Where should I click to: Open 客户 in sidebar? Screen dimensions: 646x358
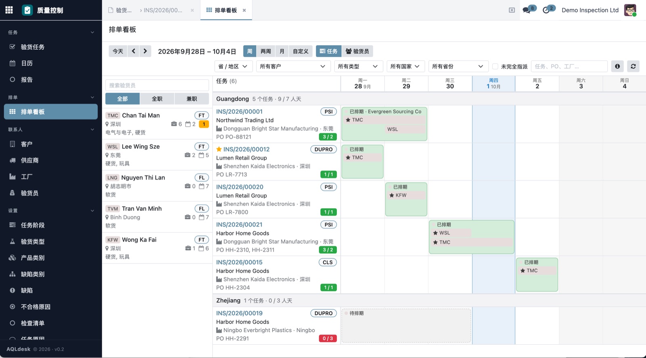pyautogui.click(x=51, y=144)
